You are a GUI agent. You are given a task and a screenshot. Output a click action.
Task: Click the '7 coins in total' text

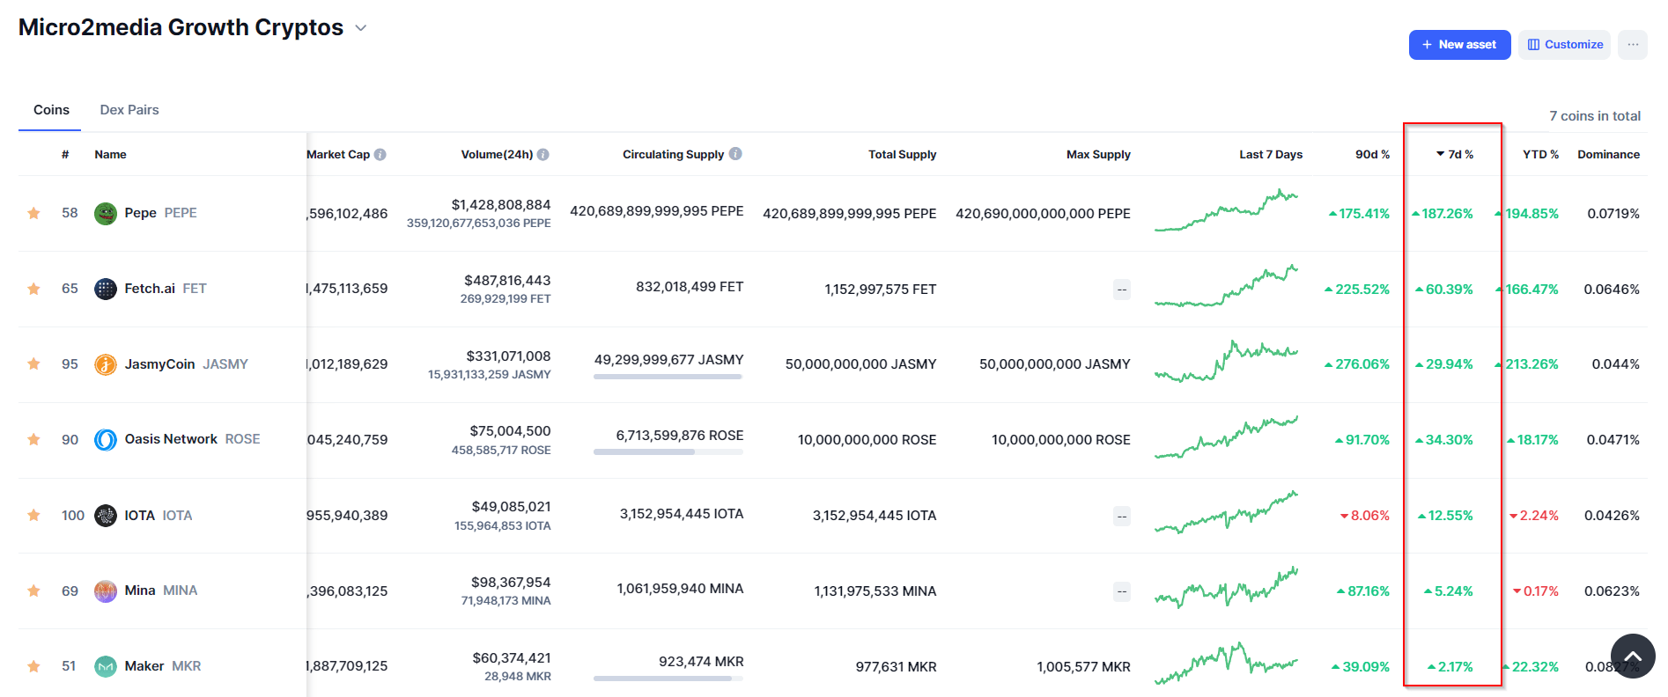click(x=1595, y=116)
